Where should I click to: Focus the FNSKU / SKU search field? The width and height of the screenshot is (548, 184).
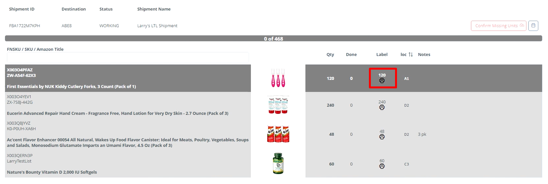coord(128,57)
